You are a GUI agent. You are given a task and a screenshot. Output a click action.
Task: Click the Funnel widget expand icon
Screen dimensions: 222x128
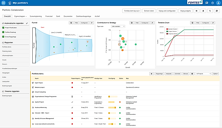pyautogui.click(x=92, y=23)
